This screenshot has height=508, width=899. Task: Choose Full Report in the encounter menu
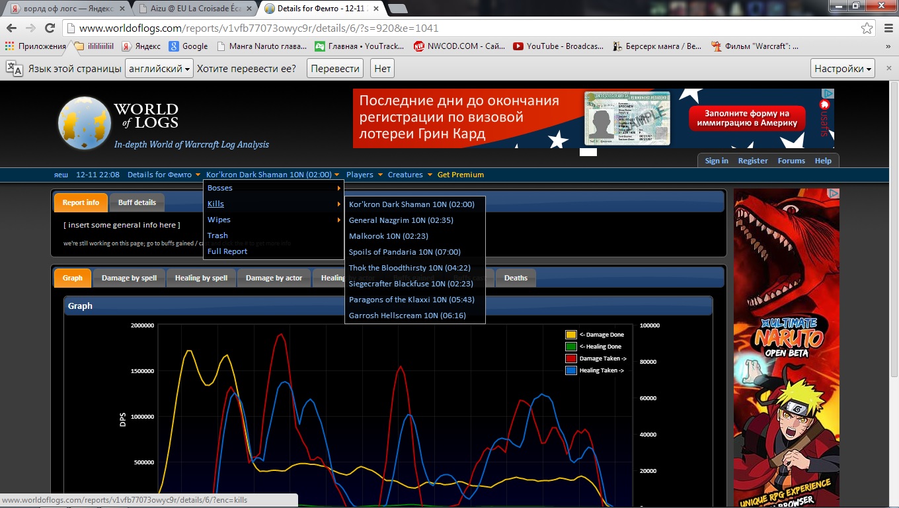coord(274,251)
